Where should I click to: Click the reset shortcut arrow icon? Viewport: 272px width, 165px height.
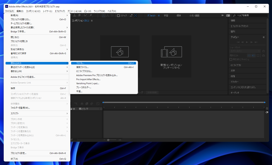click(263, 51)
